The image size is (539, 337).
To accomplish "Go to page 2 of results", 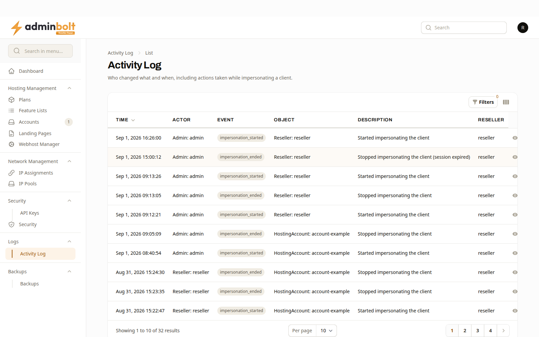I will point(465,331).
